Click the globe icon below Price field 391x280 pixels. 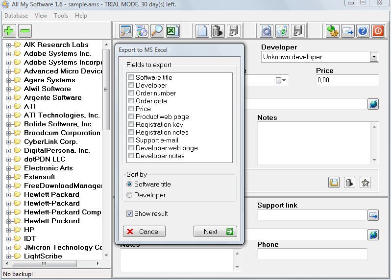click(x=373, y=104)
